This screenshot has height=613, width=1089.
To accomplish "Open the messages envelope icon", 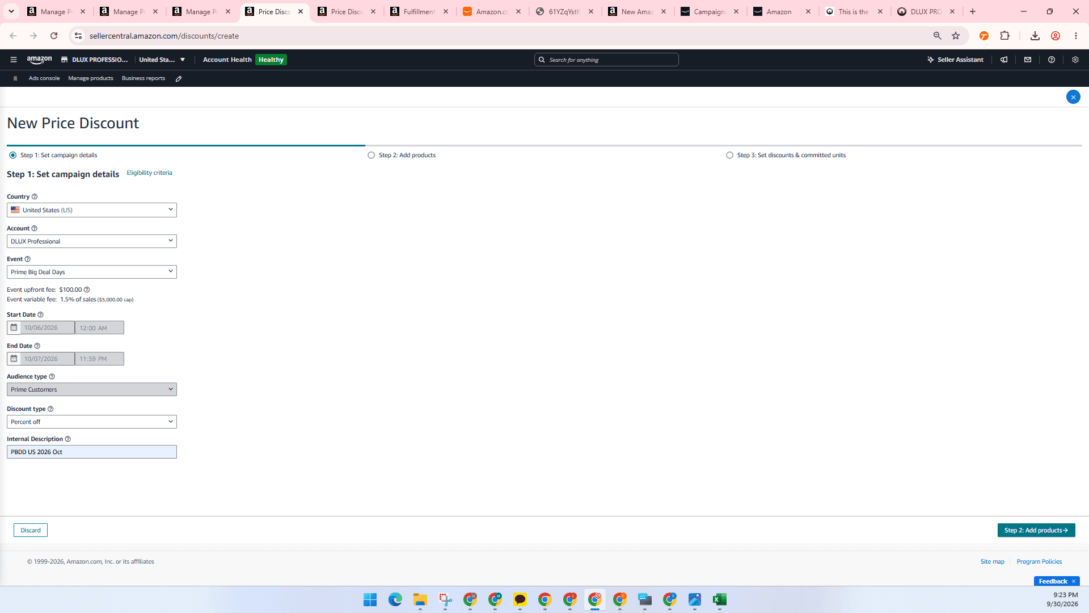I will pyautogui.click(x=1028, y=60).
